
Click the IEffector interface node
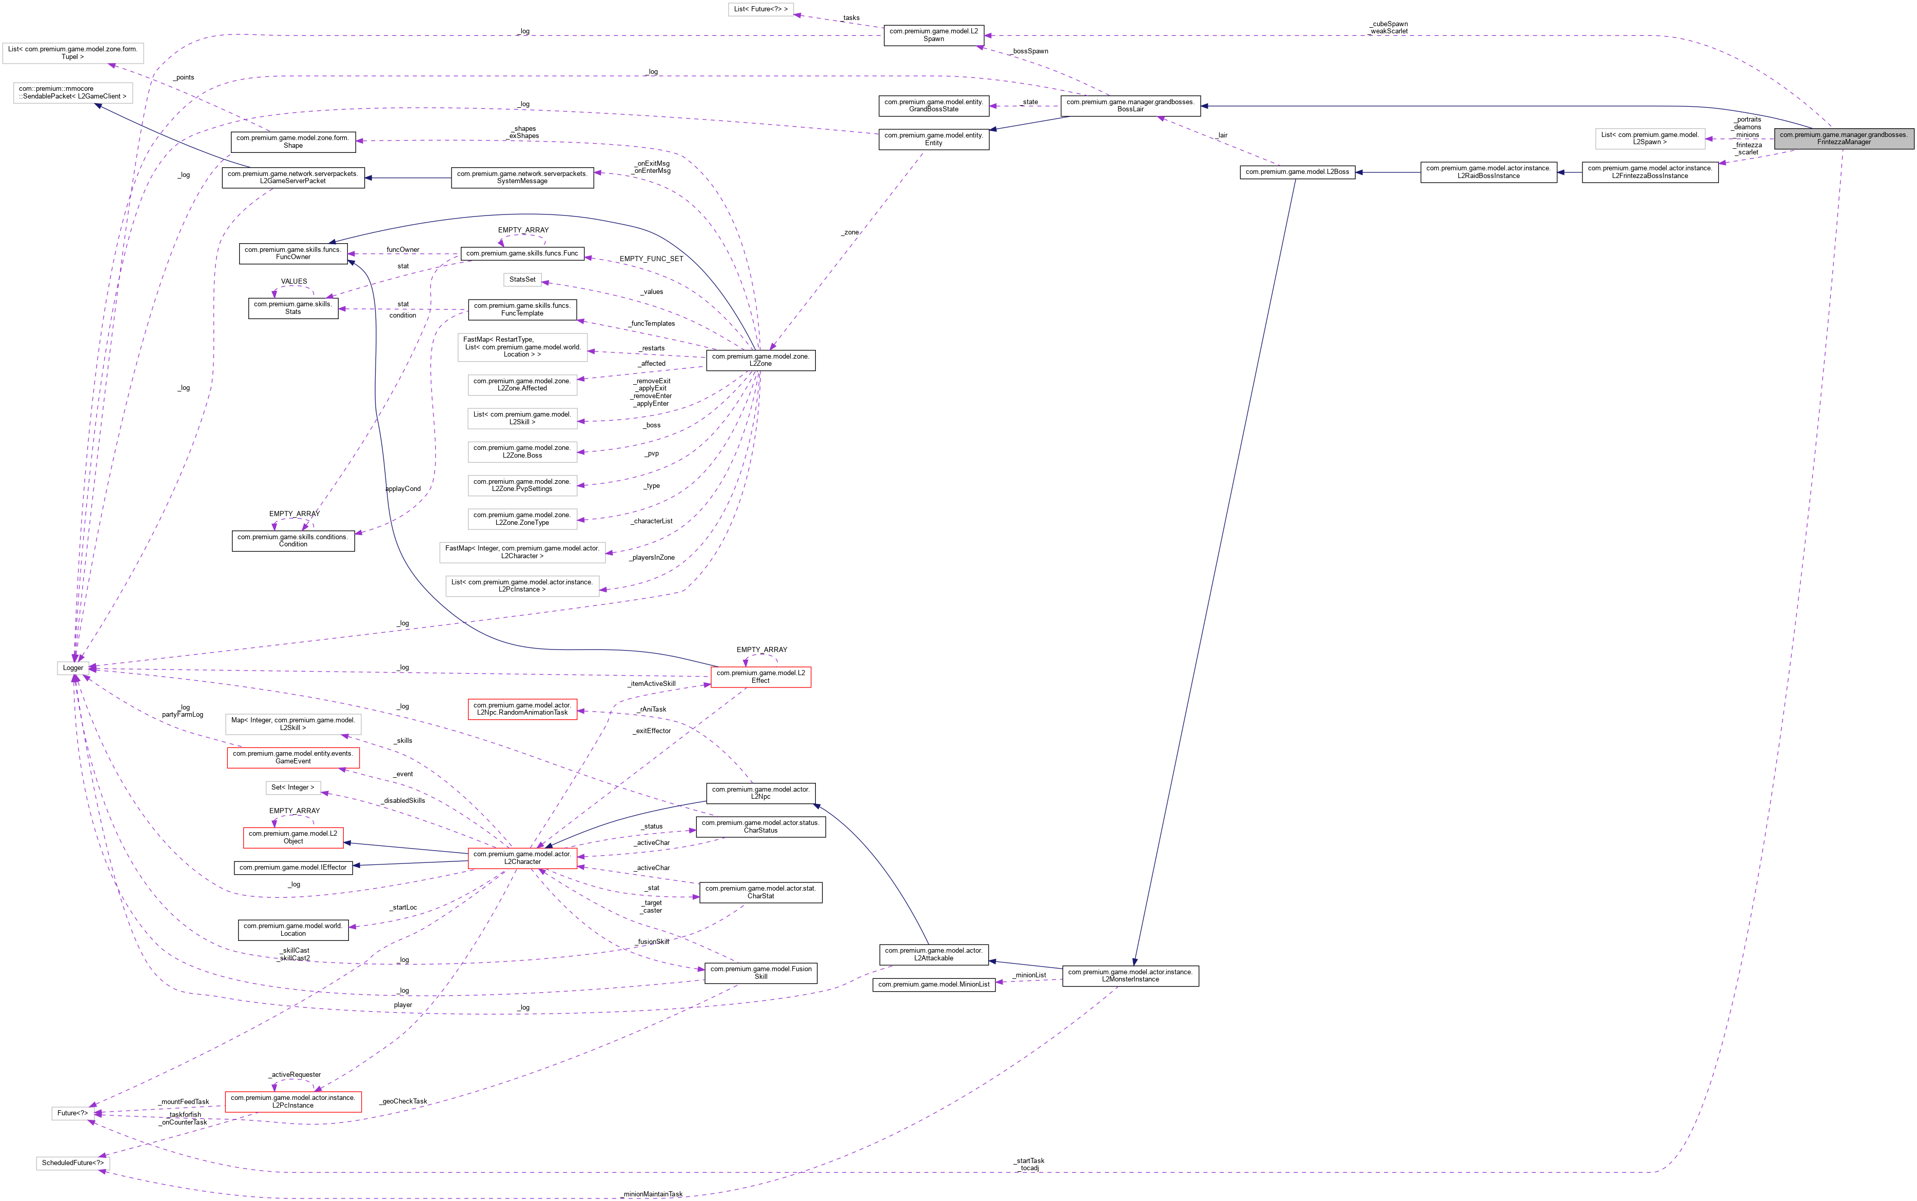coord(292,868)
